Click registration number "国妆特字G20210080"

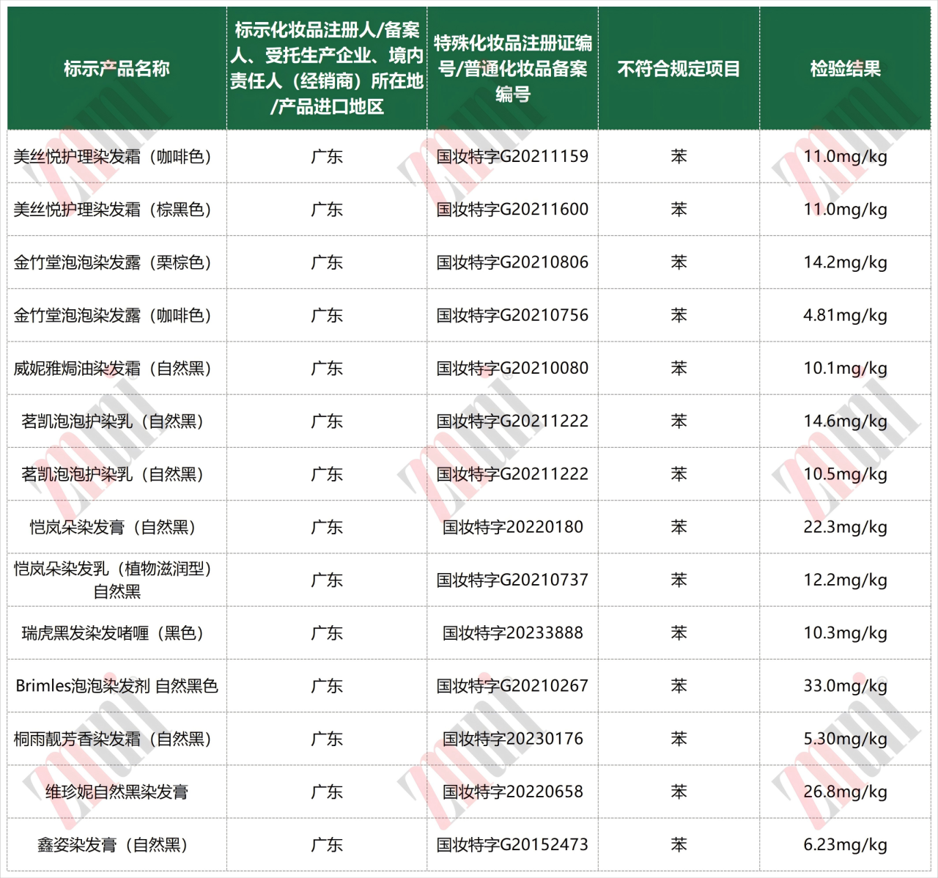point(512,368)
